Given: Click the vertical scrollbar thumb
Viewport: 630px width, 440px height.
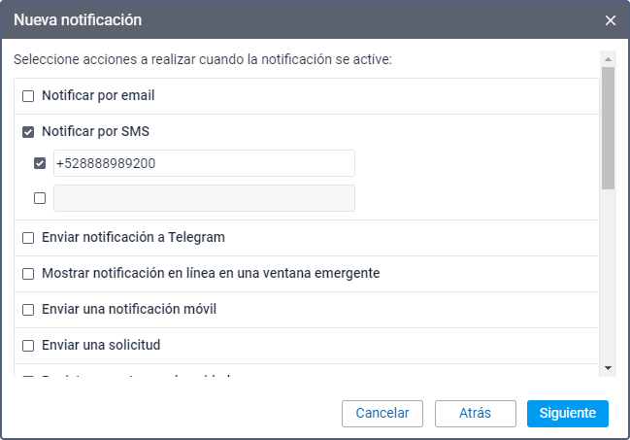Looking at the screenshot, I should pos(608,126).
